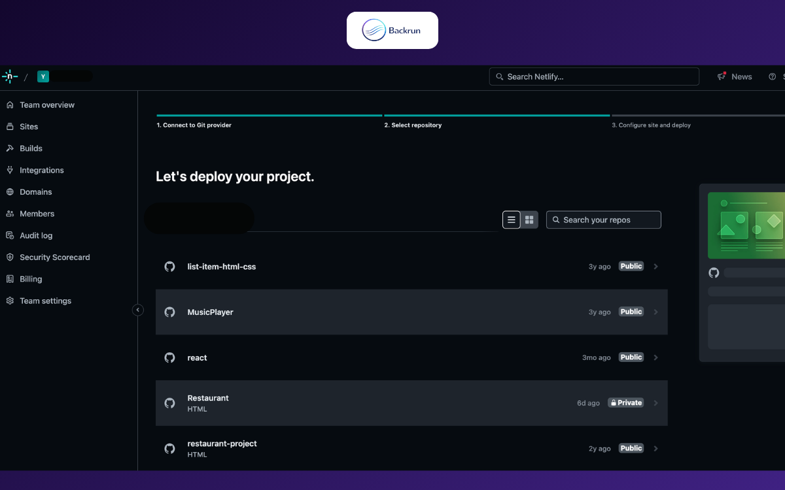Open Domains in sidebar
Viewport: 785px width, 490px height.
coord(36,192)
